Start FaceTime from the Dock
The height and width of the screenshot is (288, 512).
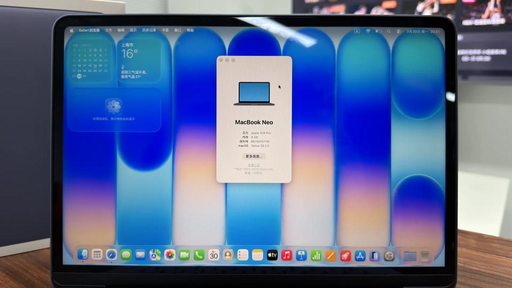[184, 255]
